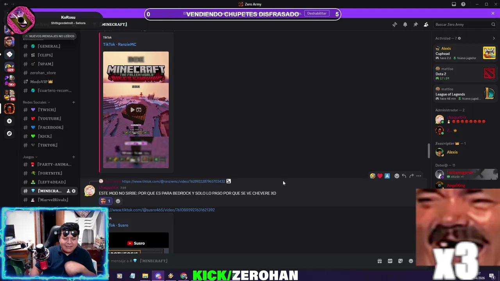
Task: Collapse the Redes Sociales category
Action: point(36,102)
